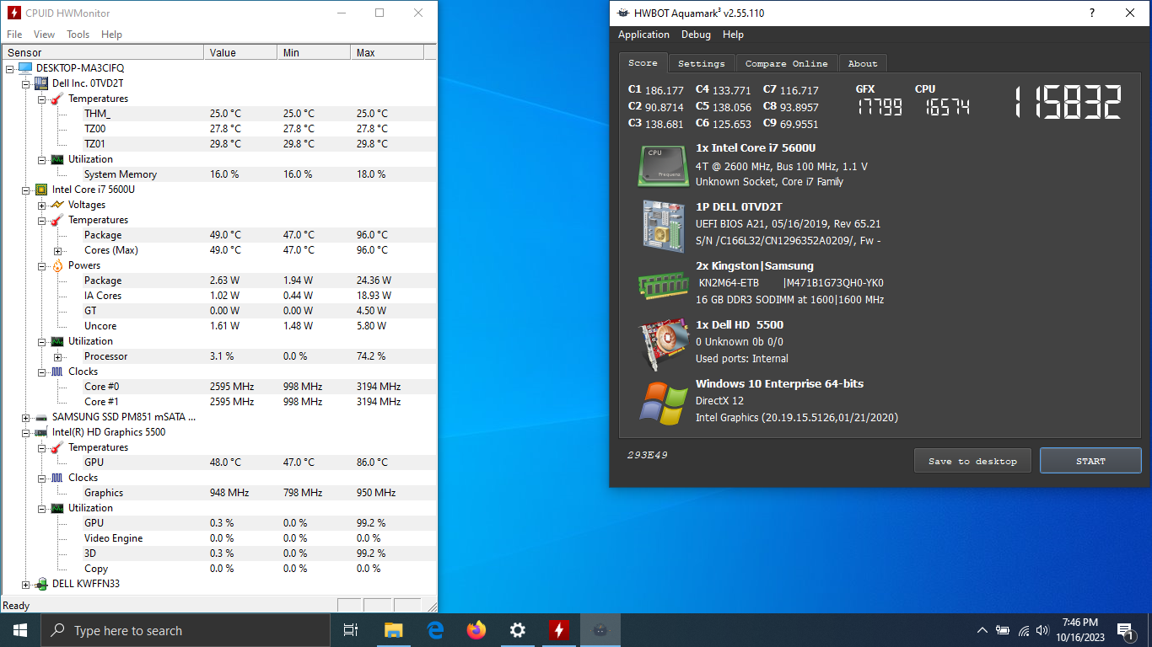Expand the Cores (Max) temperature row
This screenshot has width=1152, height=647.
[57, 250]
